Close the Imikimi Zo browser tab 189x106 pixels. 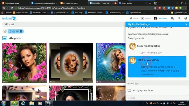tap(115, 3)
